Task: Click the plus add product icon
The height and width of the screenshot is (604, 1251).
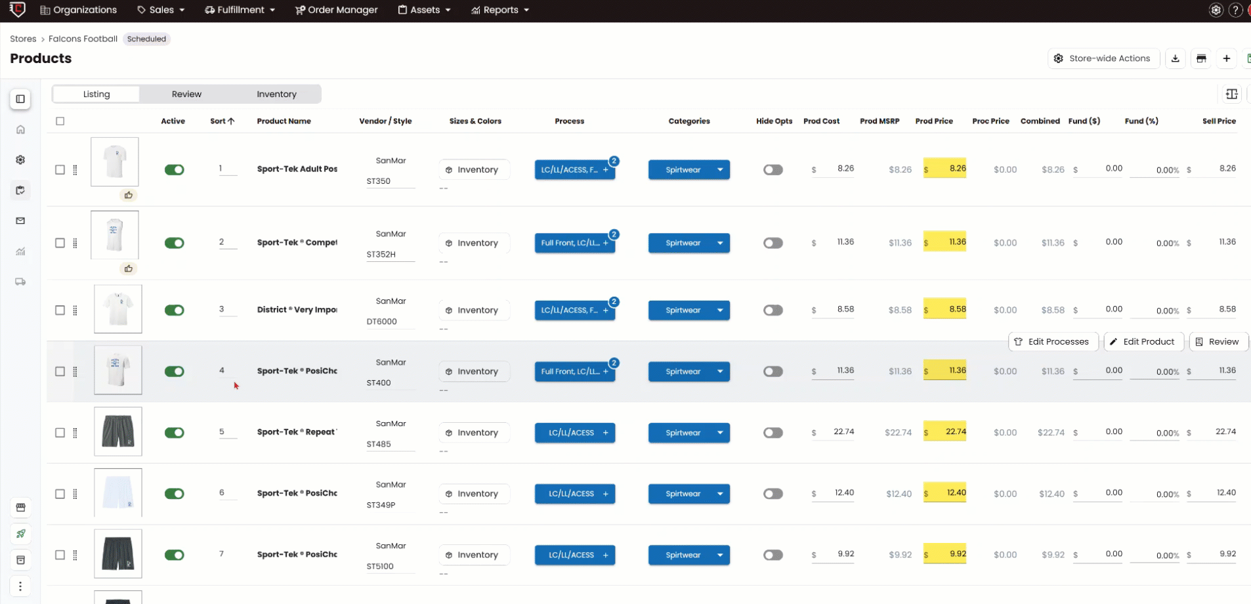Action: point(1226,58)
